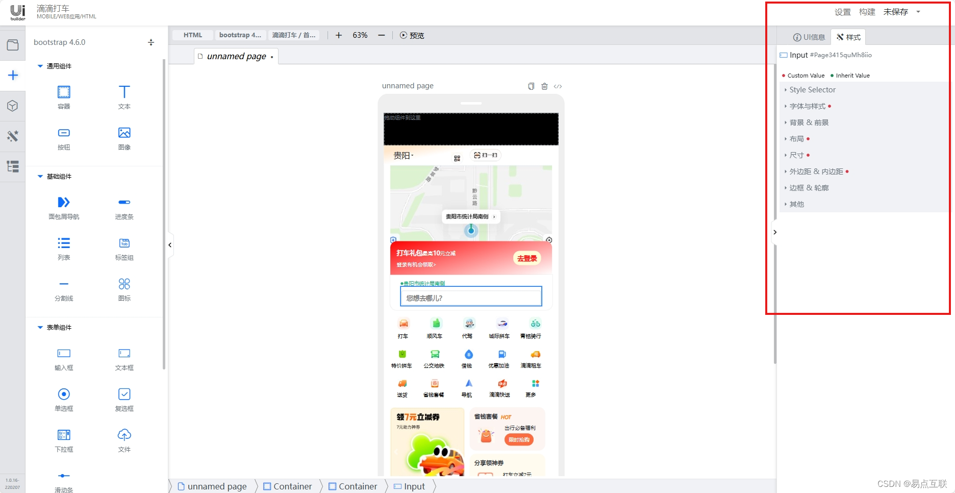Image resolution: width=955 pixels, height=493 pixels.
Task: Select the 容器 container component
Action: click(x=64, y=97)
